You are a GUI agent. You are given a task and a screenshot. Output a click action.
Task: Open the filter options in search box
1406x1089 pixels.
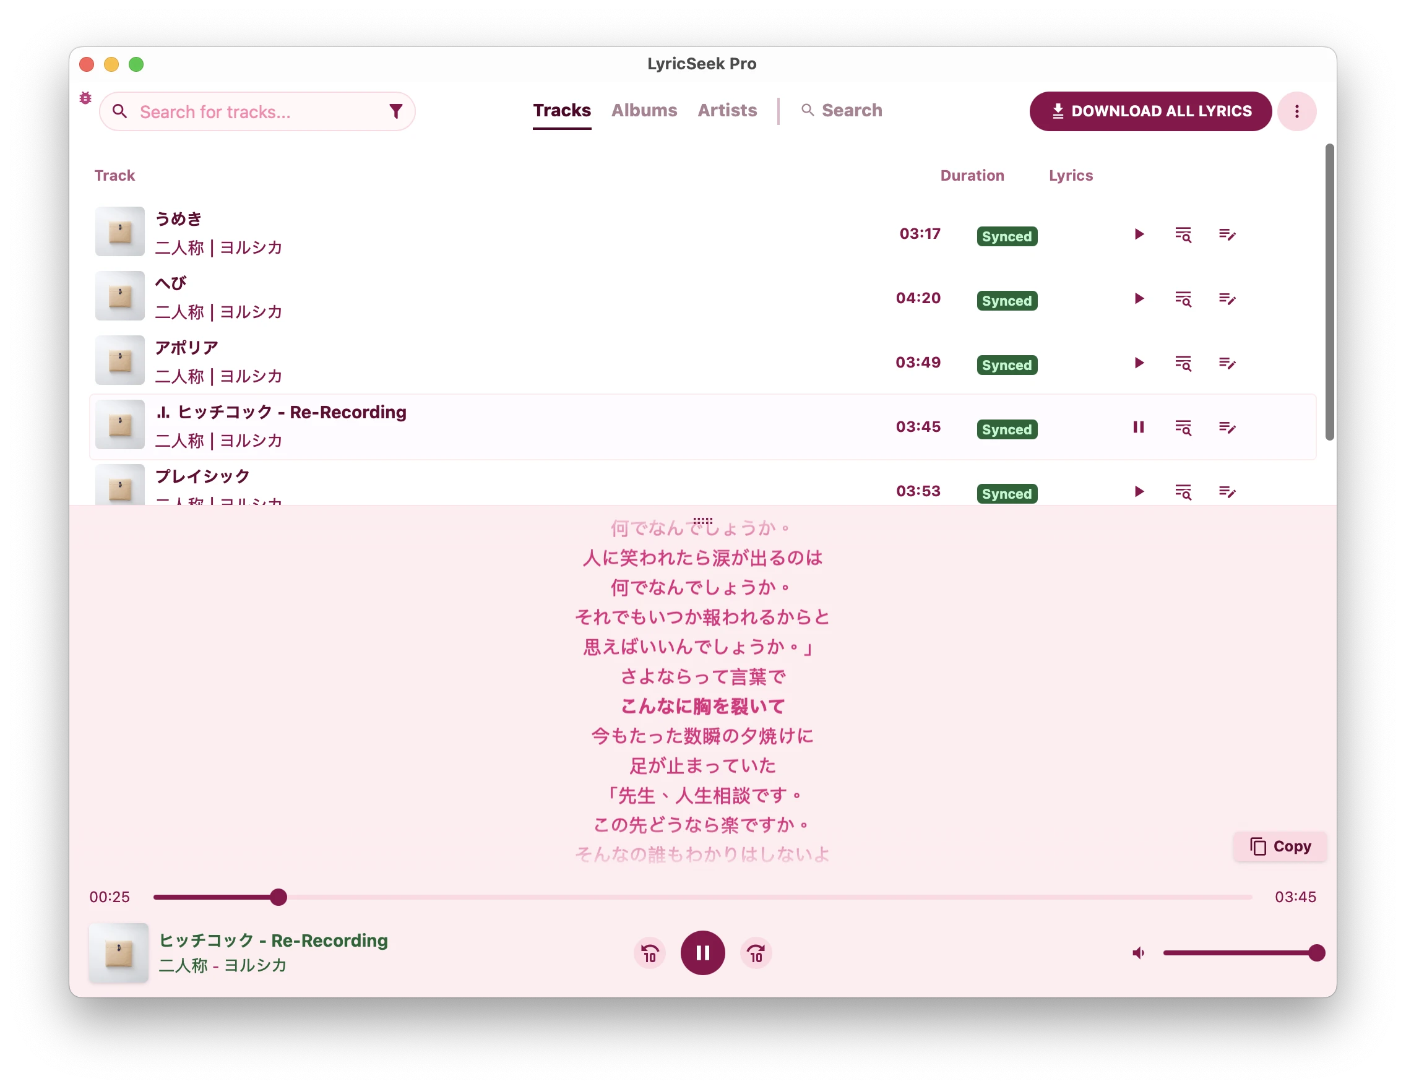click(x=396, y=111)
